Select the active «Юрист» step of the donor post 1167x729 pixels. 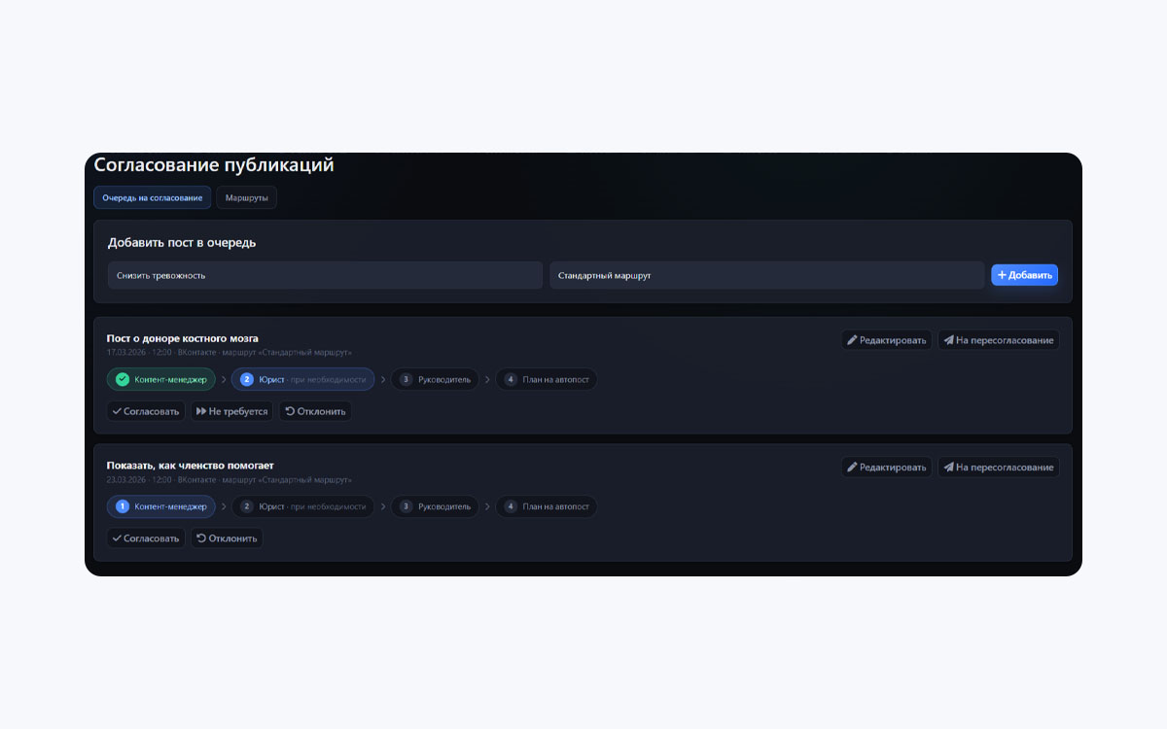tap(302, 379)
